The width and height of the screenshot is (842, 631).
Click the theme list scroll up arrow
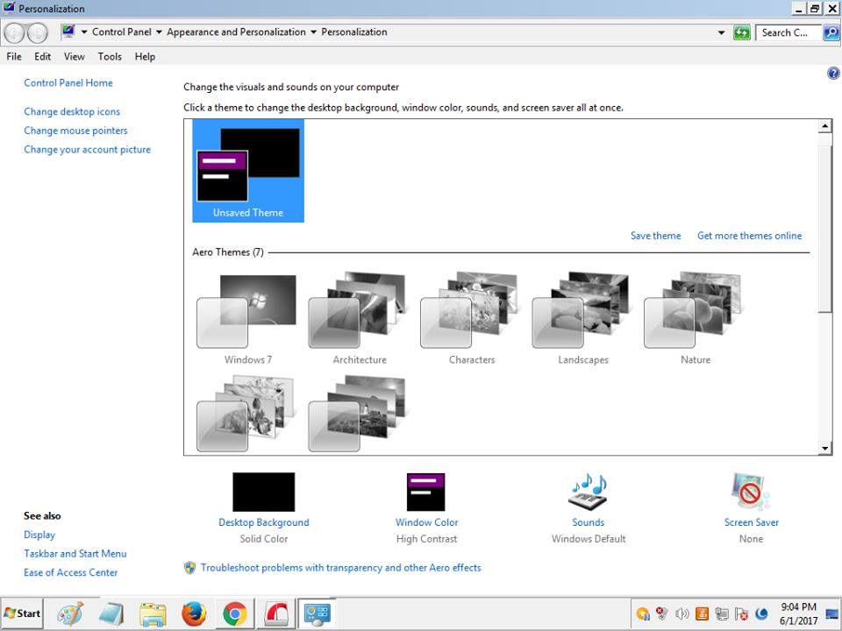[x=824, y=126]
